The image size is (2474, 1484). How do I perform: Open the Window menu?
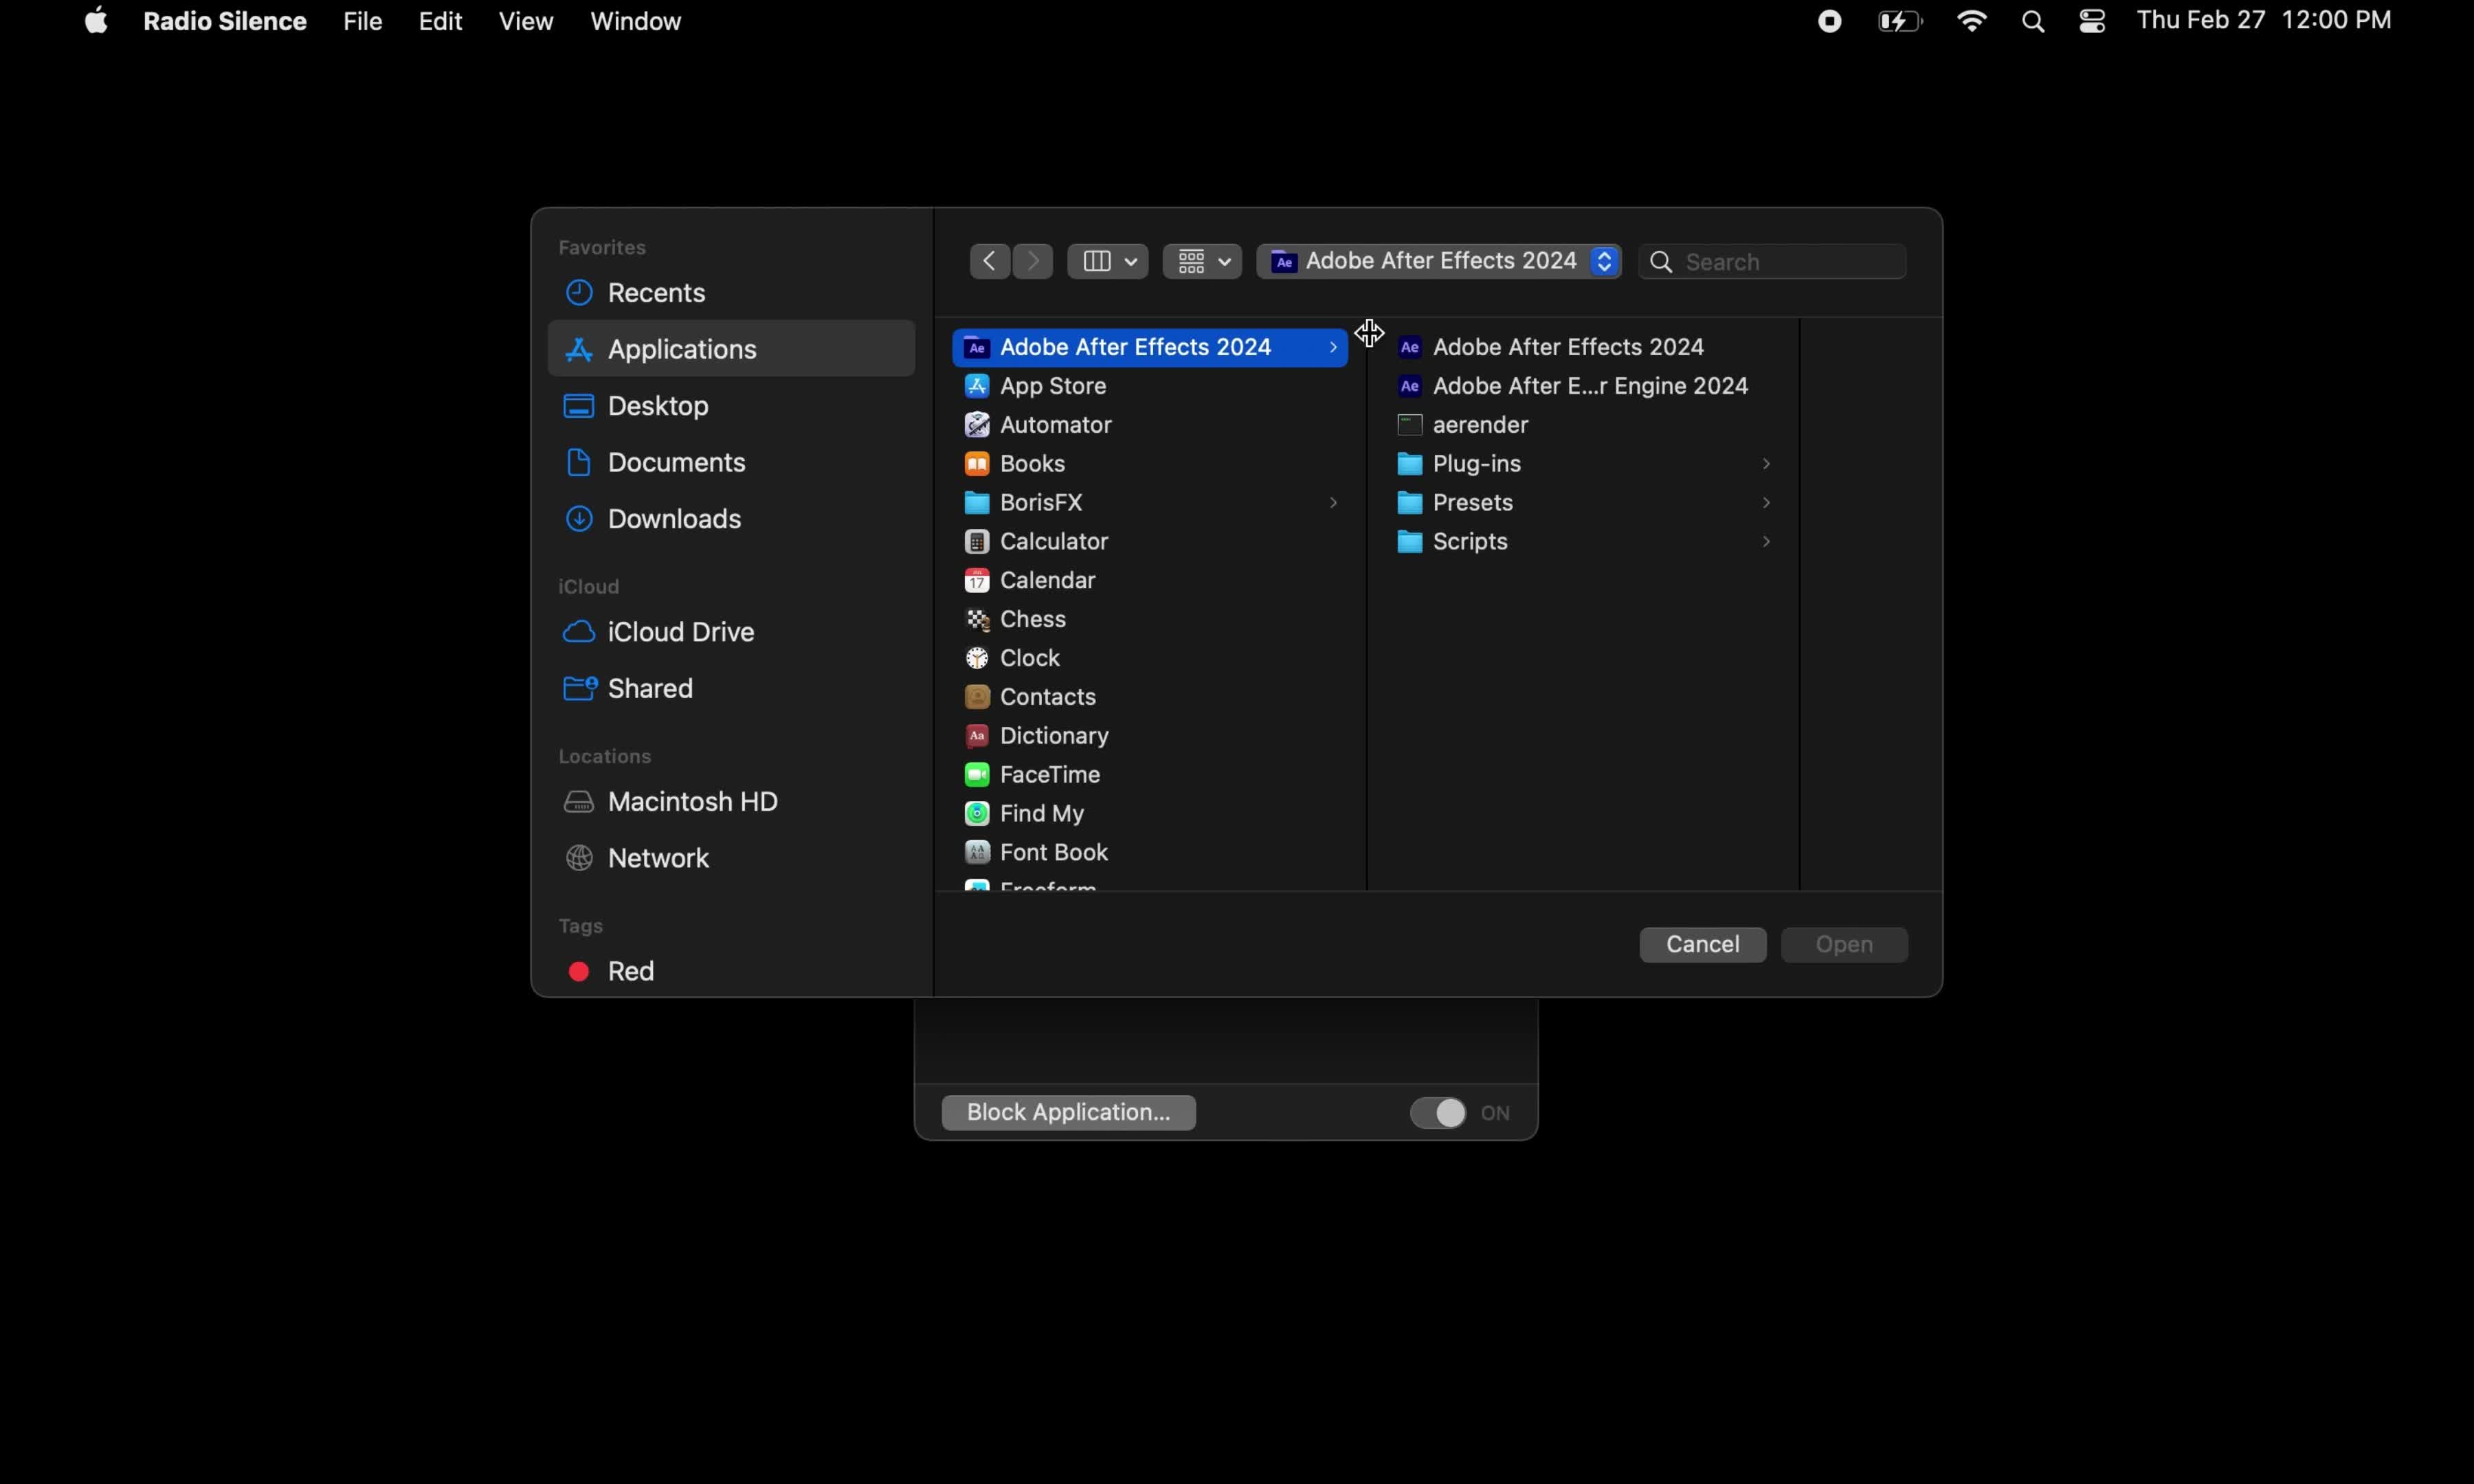635,21
